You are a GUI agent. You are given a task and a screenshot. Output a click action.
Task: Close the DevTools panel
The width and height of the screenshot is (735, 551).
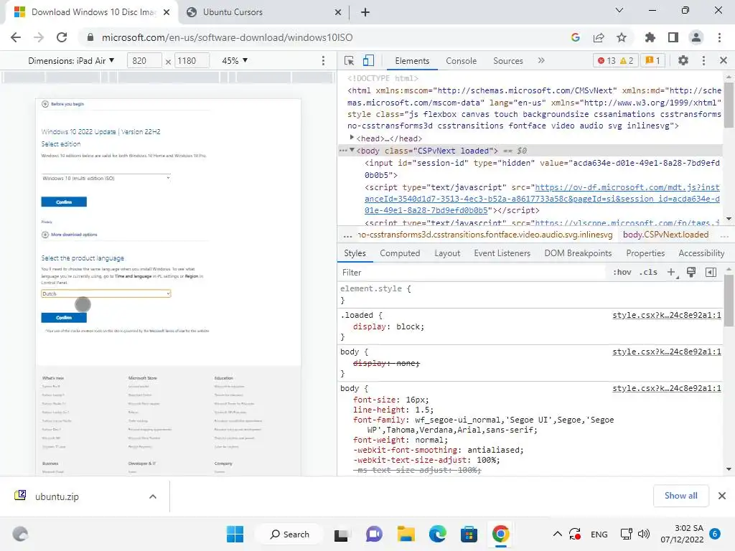coord(724,60)
